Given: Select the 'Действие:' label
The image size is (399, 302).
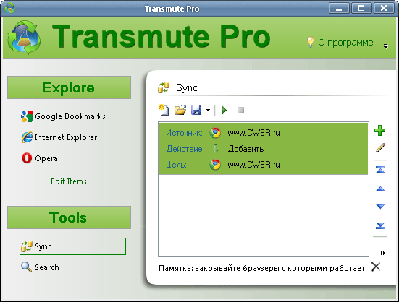Looking at the screenshot, I should [185, 149].
